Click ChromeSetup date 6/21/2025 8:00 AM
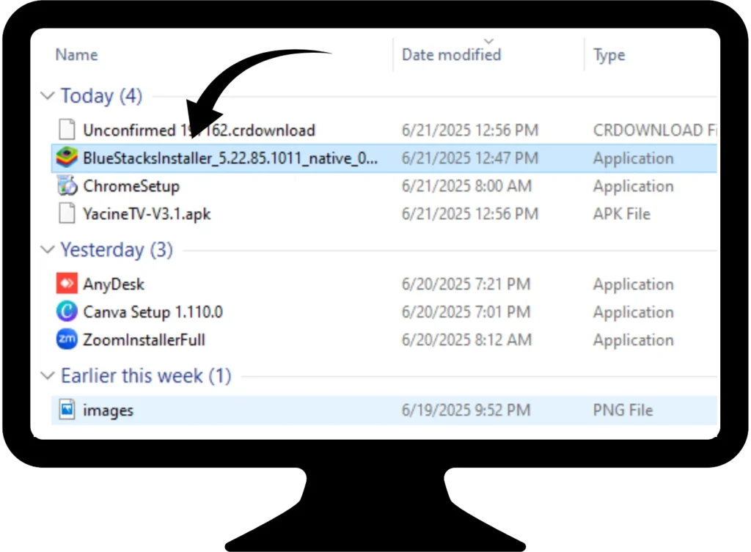This screenshot has width=751, height=552. (x=466, y=185)
